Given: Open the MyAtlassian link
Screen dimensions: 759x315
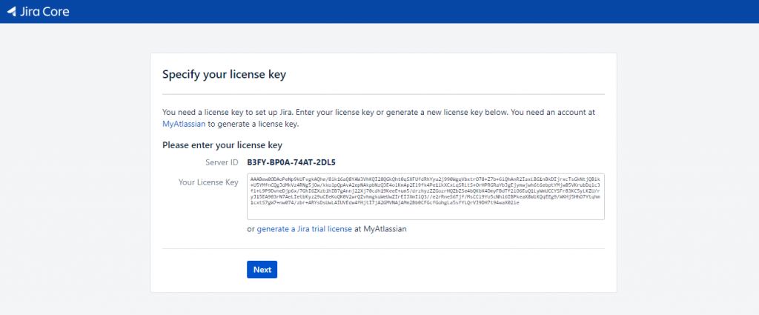Looking at the screenshot, I should click(185, 124).
